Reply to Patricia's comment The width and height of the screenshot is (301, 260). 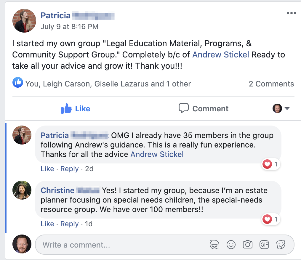pyautogui.click(x=69, y=169)
